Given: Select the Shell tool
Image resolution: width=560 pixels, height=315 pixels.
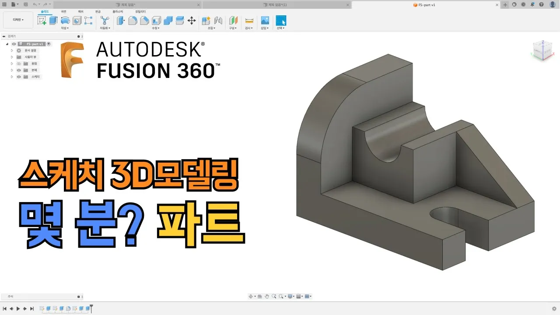Looking at the screenshot, I should tap(156, 21).
